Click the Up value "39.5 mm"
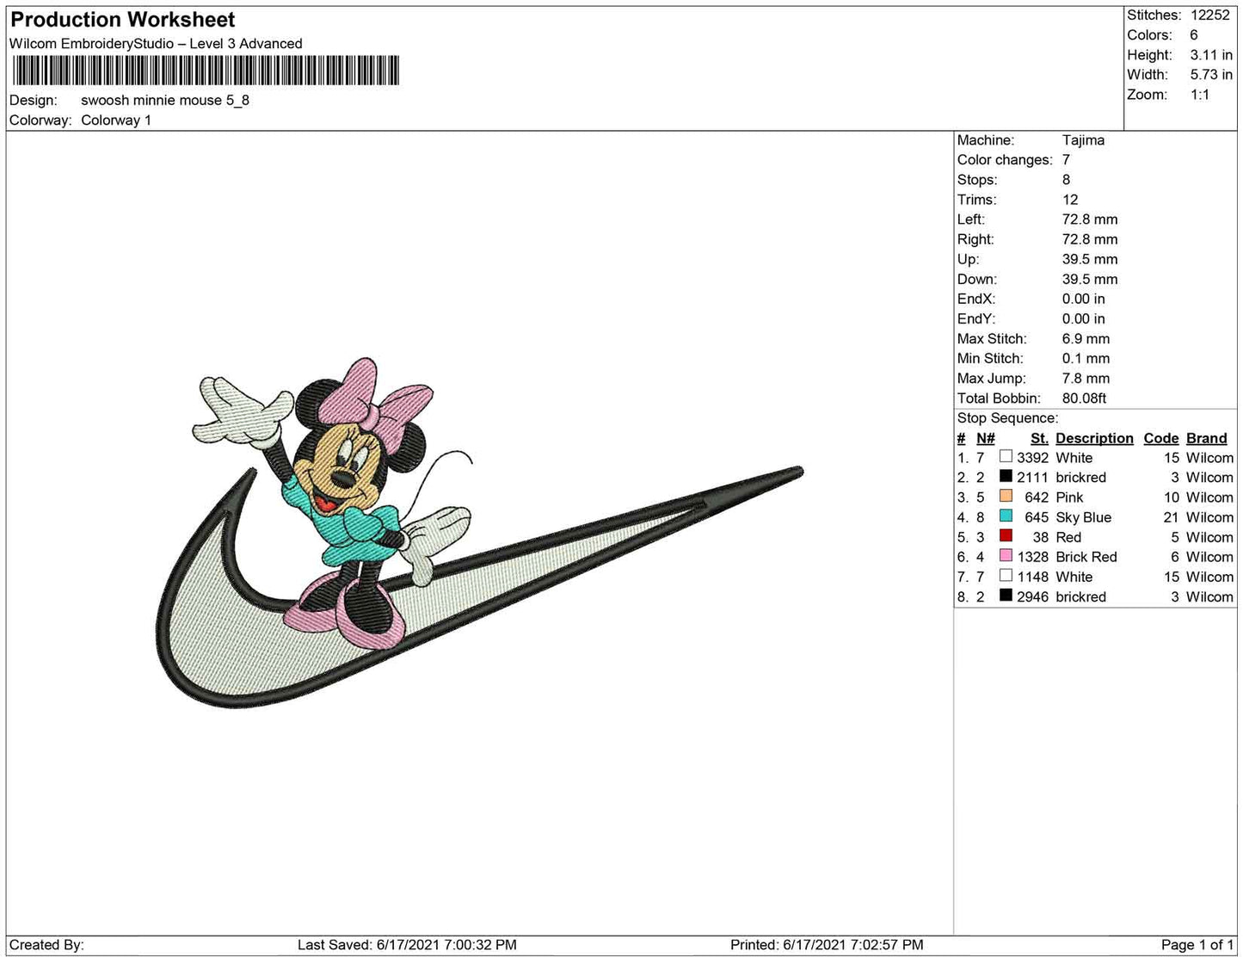 1090,258
